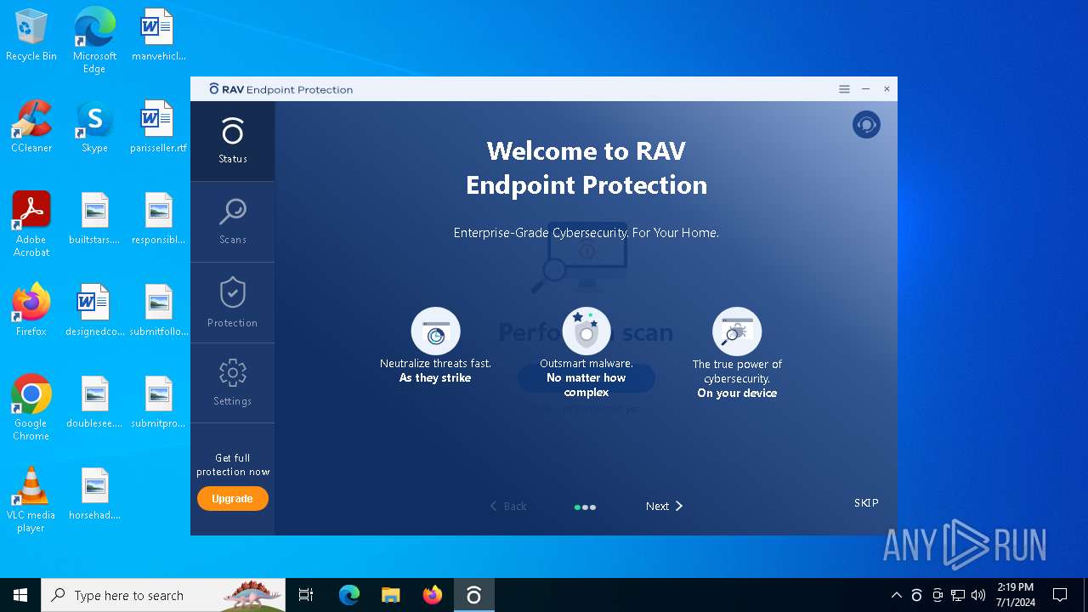Select the Recycle Bin desktop icon
The height and width of the screenshot is (612, 1088).
[x=31, y=36]
